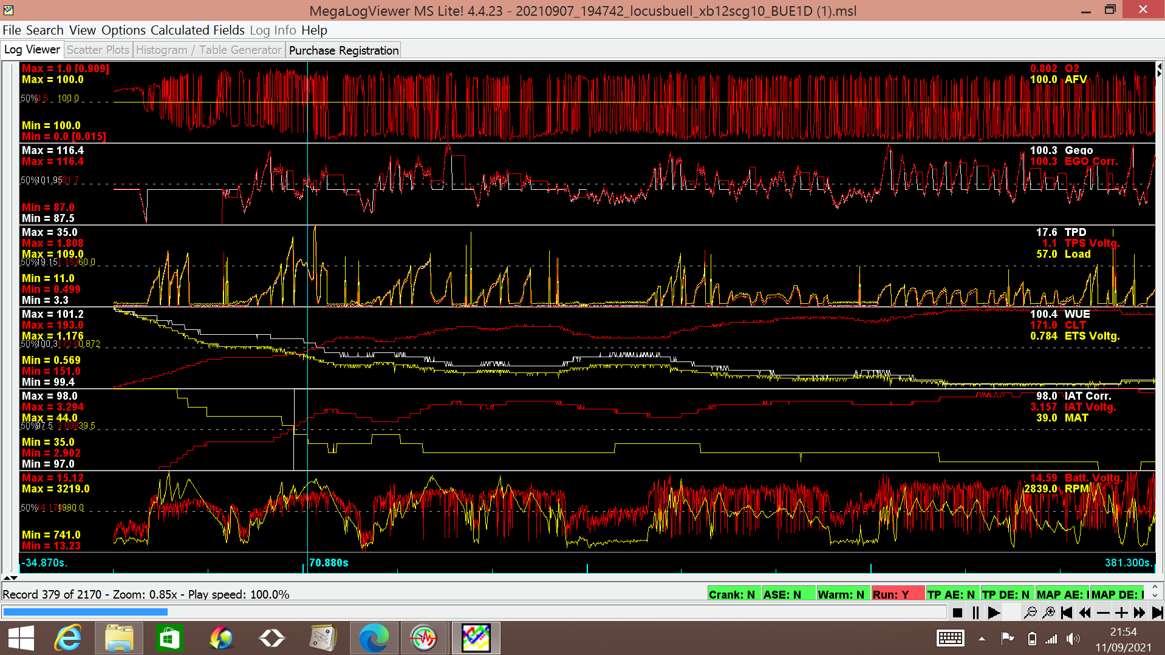Jump to the beginning of the log
The width and height of the screenshot is (1165, 655).
1067,613
